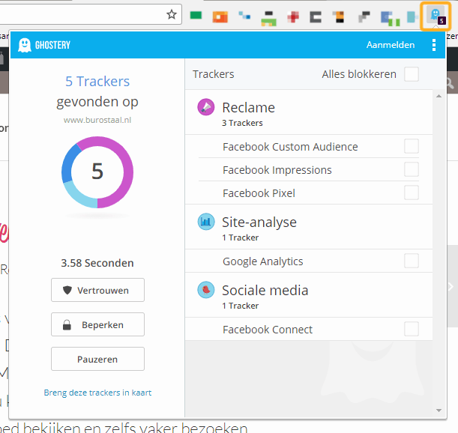Click the Pauzeren button
This screenshot has height=433, width=458.
tap(97, 359)
